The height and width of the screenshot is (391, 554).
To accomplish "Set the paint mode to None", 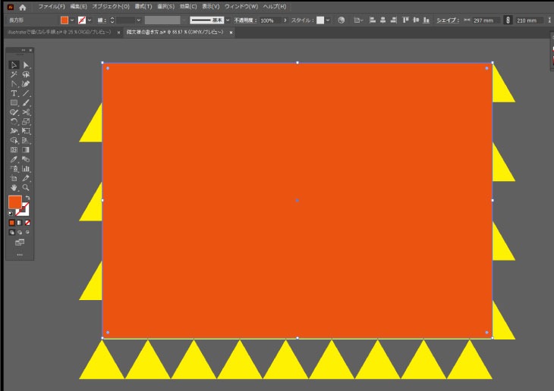I will tap(28, 223).
